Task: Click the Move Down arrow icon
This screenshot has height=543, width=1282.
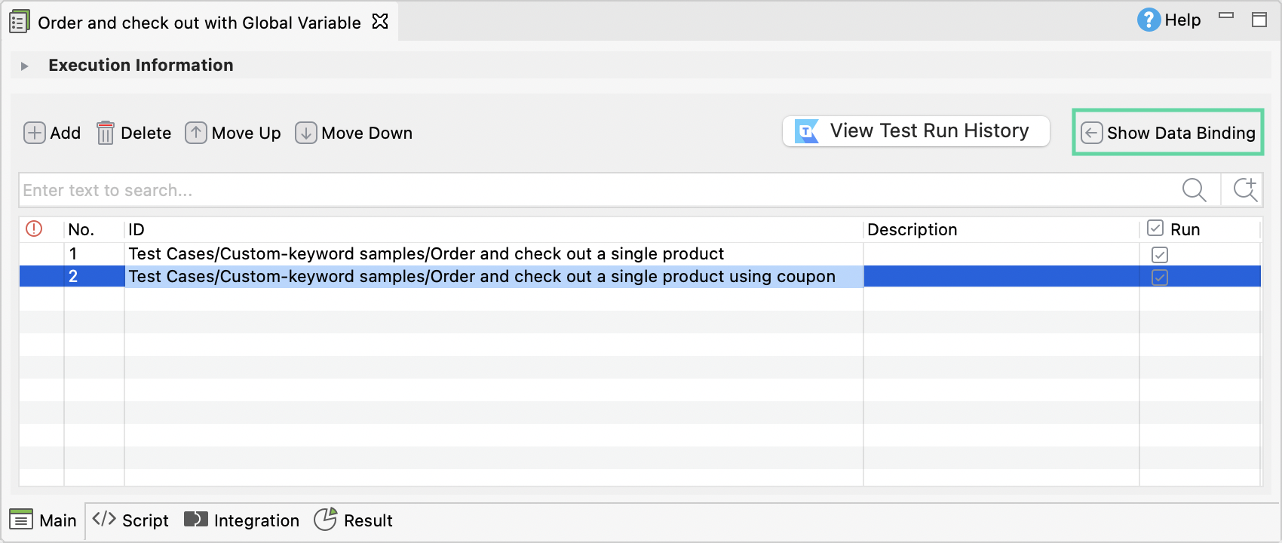Action: tap(305, 133)
